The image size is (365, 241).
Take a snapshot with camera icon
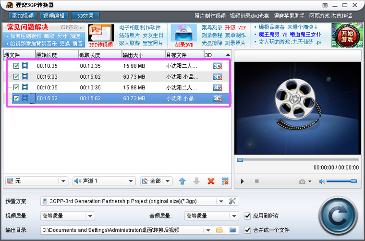(302, 181)
